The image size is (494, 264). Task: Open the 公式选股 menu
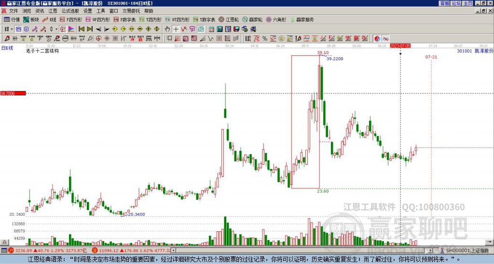coord(70,11)
